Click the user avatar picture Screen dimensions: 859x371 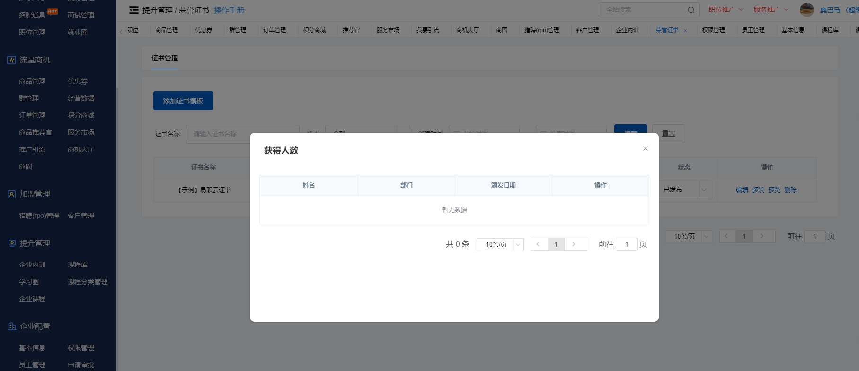tap(806, 9)
